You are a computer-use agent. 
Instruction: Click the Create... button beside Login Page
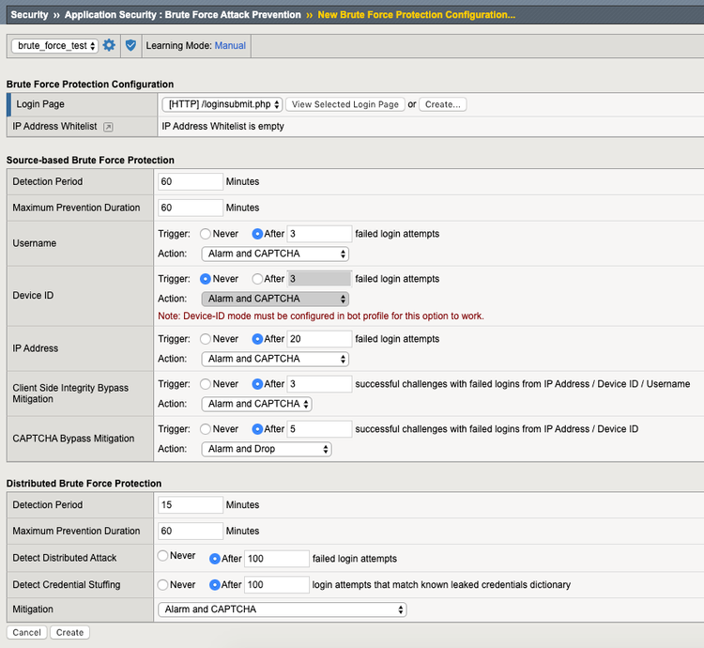pos(442,104)
